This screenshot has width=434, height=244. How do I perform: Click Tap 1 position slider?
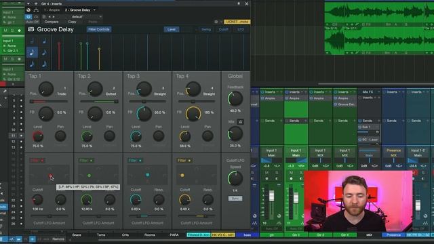49,102
